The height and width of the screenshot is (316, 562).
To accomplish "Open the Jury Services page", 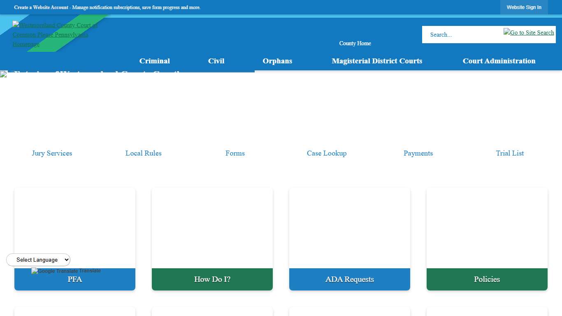I will coord(52,153).
